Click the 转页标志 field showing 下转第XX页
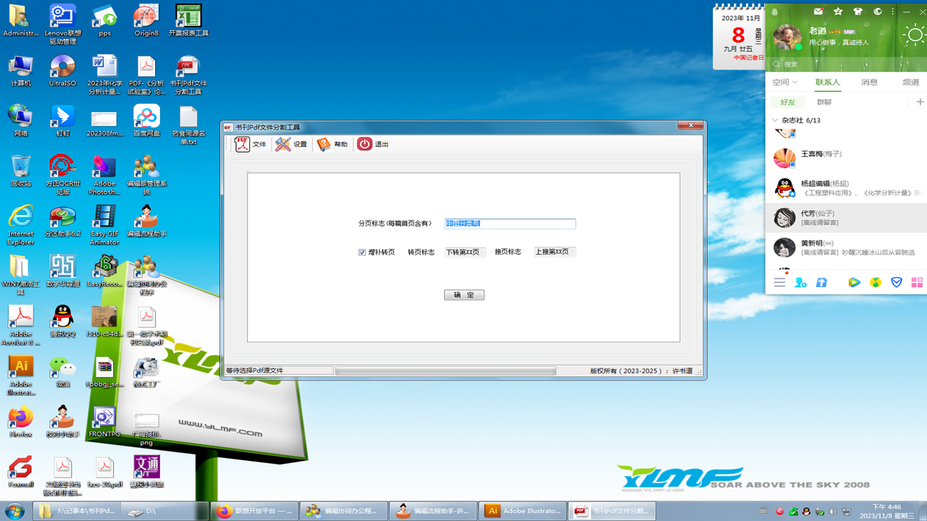This screenshot has height=521, width=927. tap(463, 253)
